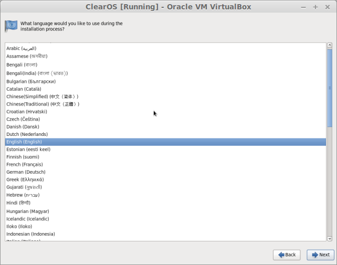Select French (Français)

point(165,164)
